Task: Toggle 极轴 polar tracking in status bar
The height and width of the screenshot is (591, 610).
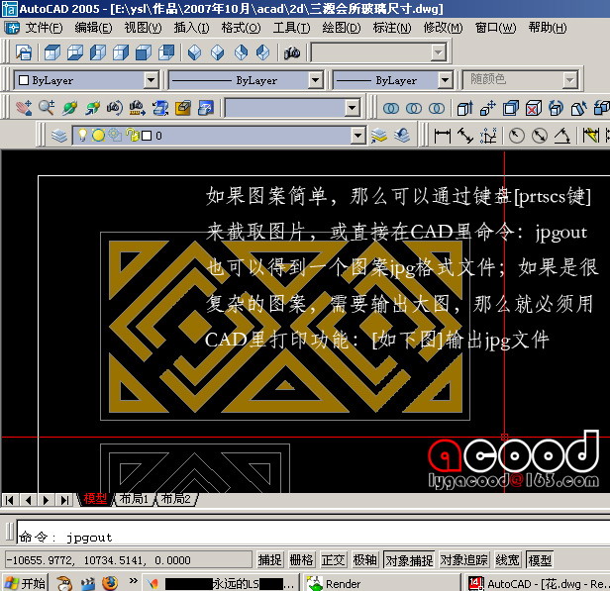Action: point(364,560)
